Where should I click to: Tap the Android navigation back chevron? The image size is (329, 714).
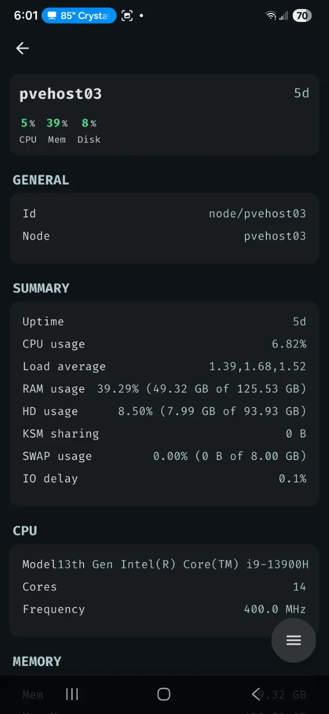[256, 694]
